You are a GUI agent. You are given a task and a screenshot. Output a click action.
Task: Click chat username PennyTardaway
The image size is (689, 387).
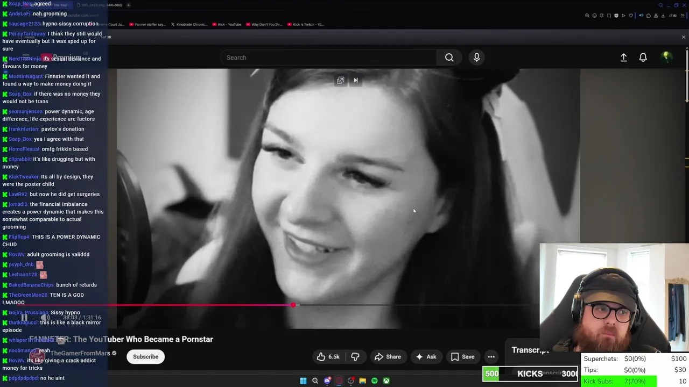(27, 33)
